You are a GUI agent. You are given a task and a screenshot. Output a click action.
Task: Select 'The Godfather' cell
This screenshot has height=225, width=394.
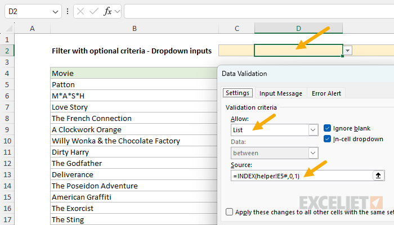click(134, 164)
